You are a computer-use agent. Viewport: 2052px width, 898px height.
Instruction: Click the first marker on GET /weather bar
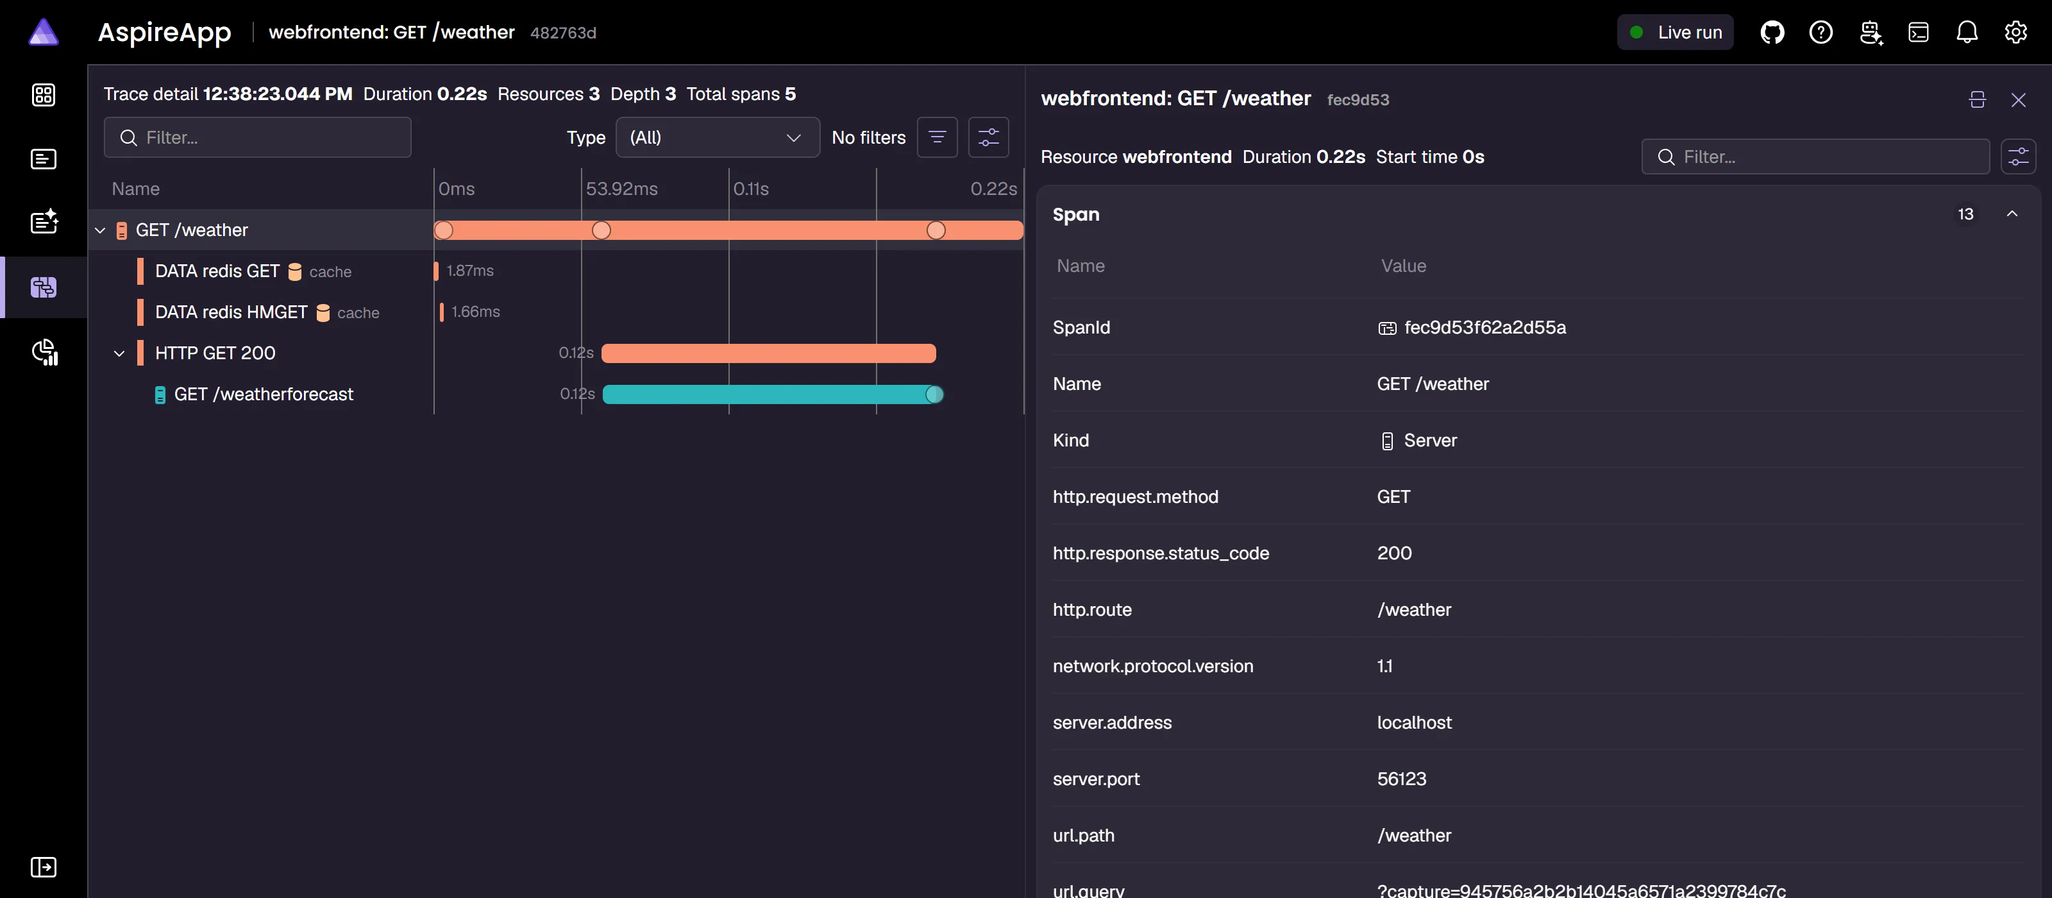coord(444,230)
